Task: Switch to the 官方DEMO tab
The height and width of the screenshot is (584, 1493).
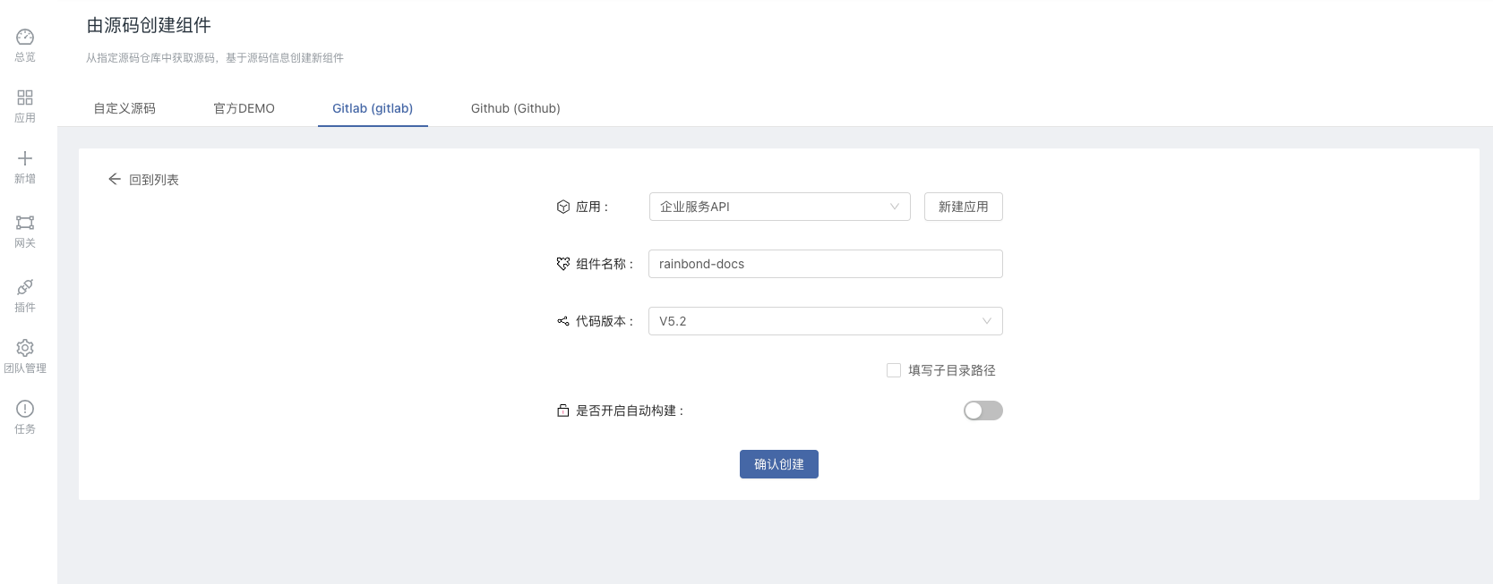Action: tap(244, 108)
